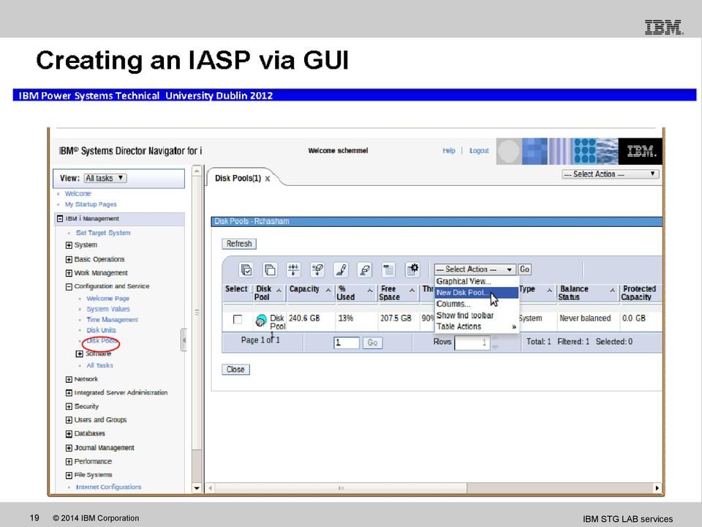This screenshot has height=527, width=702.
Task: Open the page-level Select Action dropdown
Action: point(610,174)
